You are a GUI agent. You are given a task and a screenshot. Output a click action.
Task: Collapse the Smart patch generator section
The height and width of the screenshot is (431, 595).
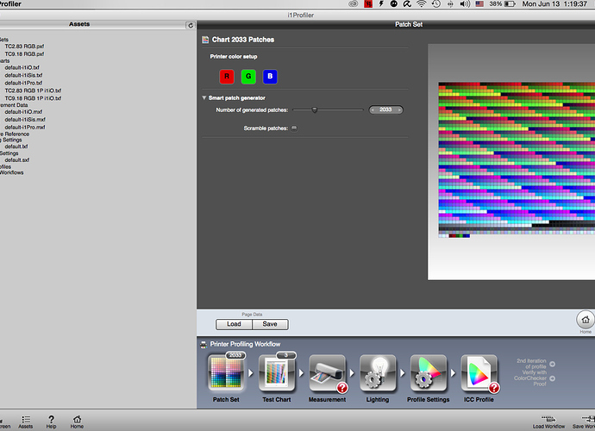point(204,98)
